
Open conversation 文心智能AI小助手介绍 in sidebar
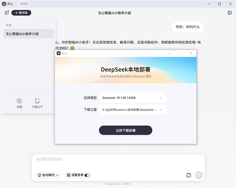click(29, 34)
